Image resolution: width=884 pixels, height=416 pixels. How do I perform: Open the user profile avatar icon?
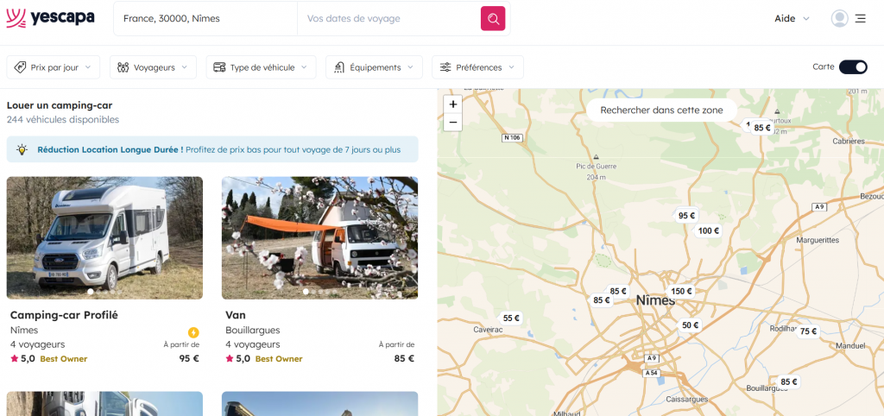pos(839,19)
